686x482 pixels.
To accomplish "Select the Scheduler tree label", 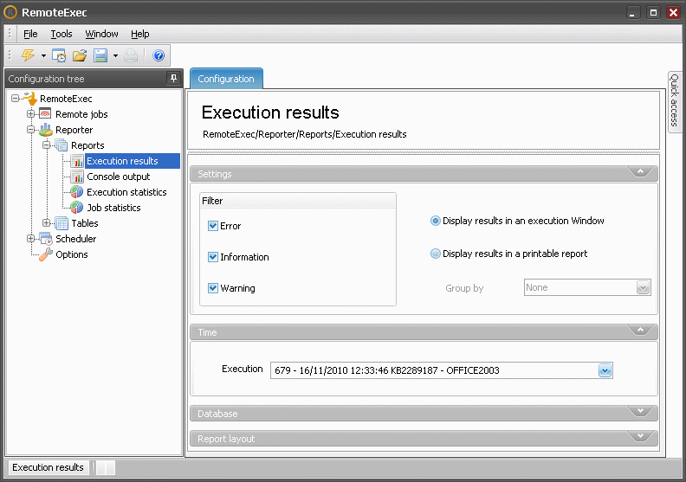I will click(75, 239).
